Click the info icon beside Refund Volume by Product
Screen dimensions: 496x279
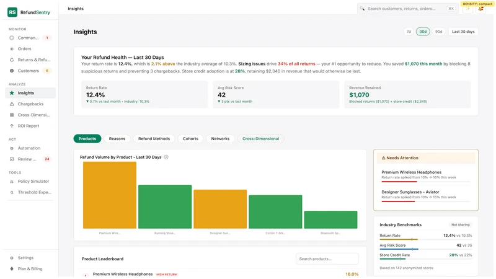point(166,157)
